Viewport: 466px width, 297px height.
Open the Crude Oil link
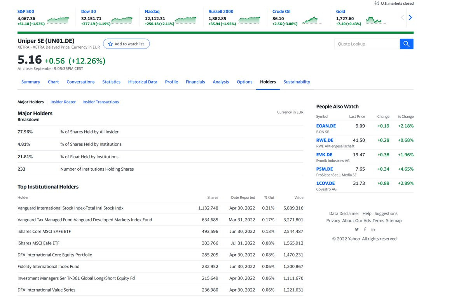coord(281,11)
